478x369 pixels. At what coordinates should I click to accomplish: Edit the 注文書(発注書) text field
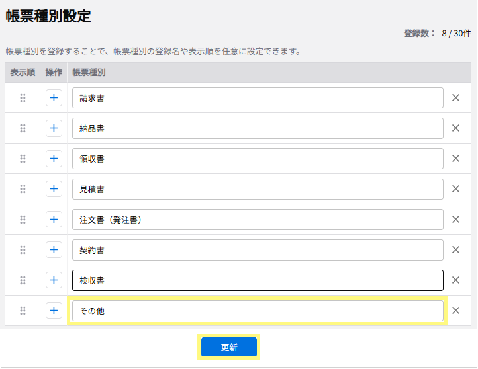pyautogui.click(x=258, y=220)
